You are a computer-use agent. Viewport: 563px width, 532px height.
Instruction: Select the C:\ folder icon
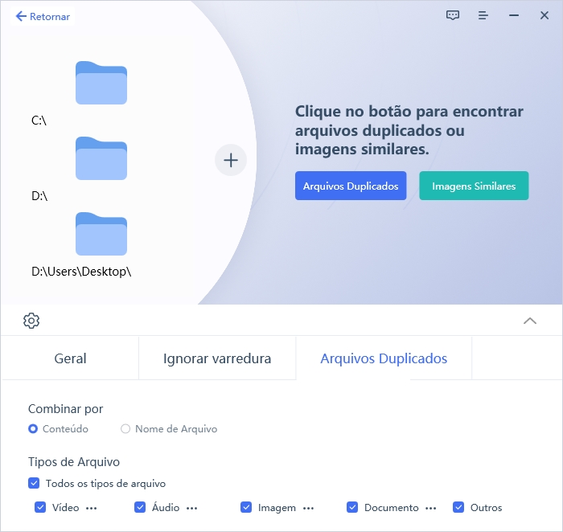pos(101,83)
